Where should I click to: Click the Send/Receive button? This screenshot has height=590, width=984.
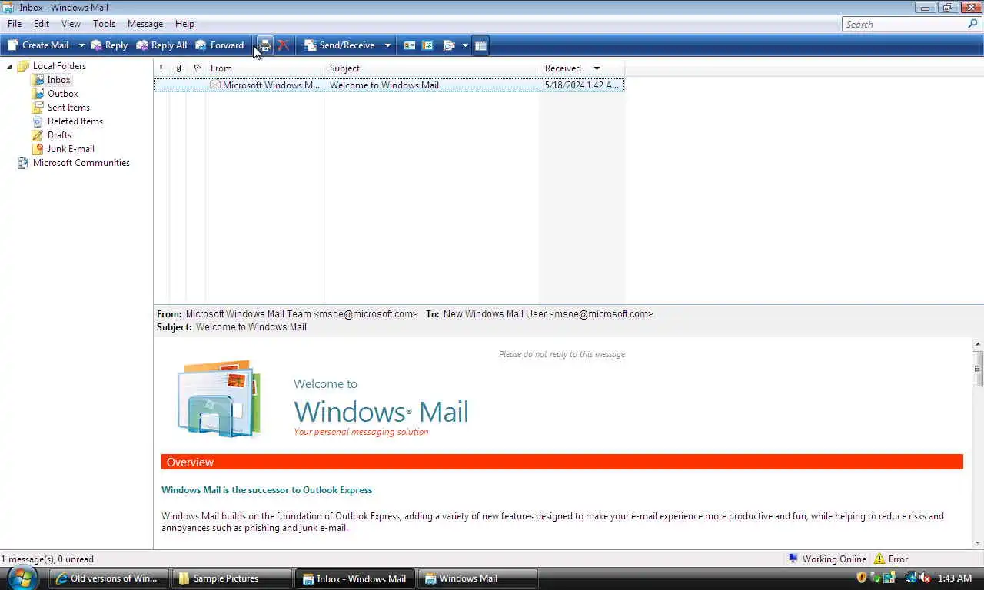click(x=340, y=45)
